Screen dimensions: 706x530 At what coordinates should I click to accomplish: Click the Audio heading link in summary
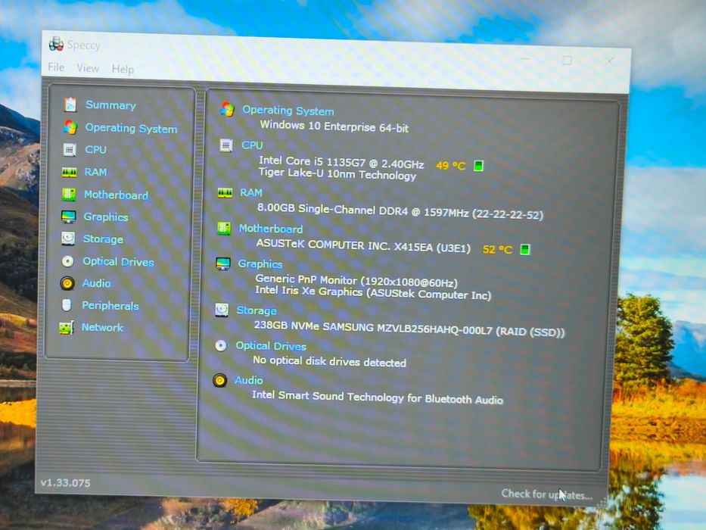coord(248,380)
